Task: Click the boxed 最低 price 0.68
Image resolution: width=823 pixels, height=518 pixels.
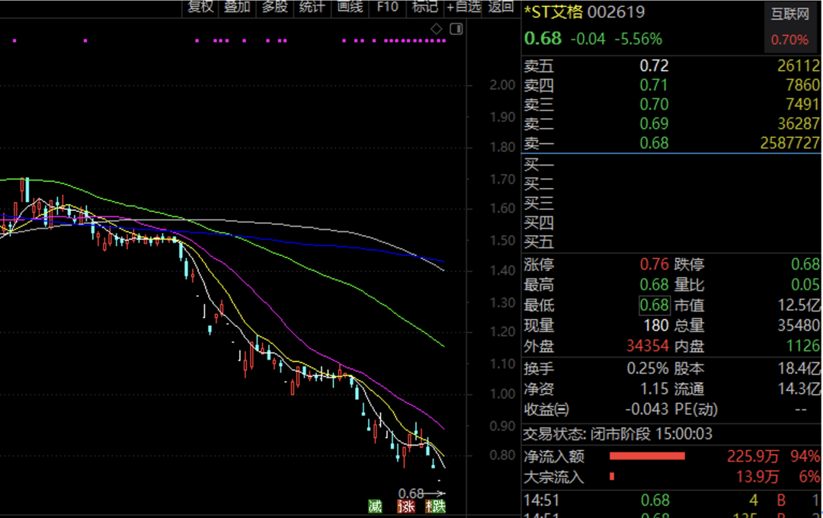Action: coord(653,305)
